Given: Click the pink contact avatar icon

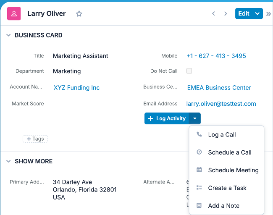Looking at the screenshot, I should click(14, 14).
